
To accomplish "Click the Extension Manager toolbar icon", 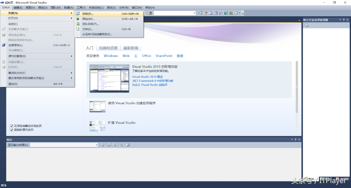I will point(231,13).
